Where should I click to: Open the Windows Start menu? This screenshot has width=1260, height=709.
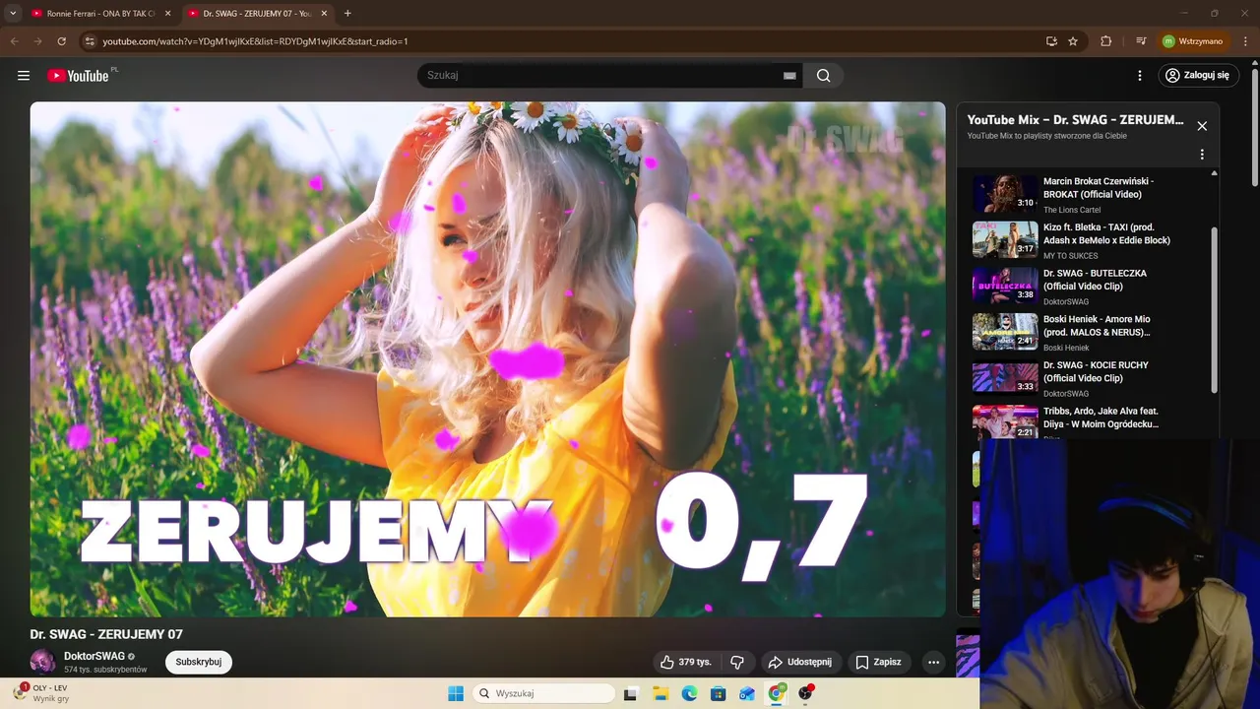(x=456, y=693)
